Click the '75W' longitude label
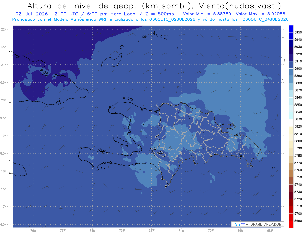The width and height of the screenshot is (303, 234). click(63, 231)
